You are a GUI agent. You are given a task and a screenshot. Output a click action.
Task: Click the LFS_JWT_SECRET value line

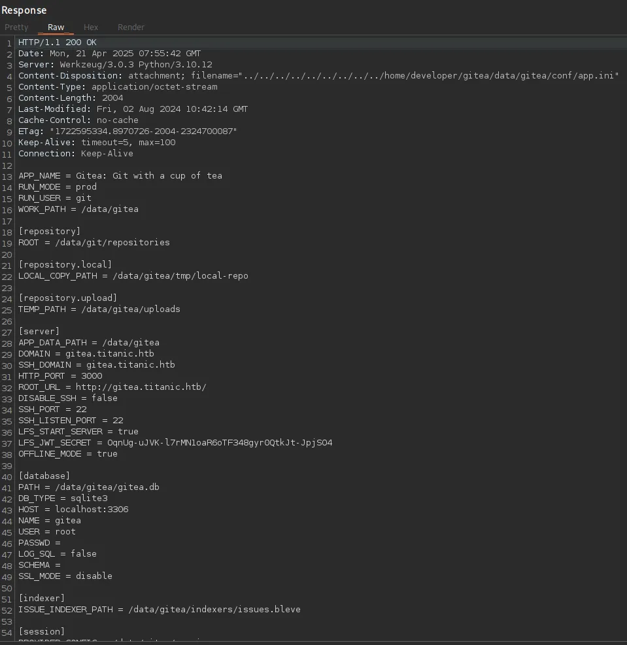(175, 443)
